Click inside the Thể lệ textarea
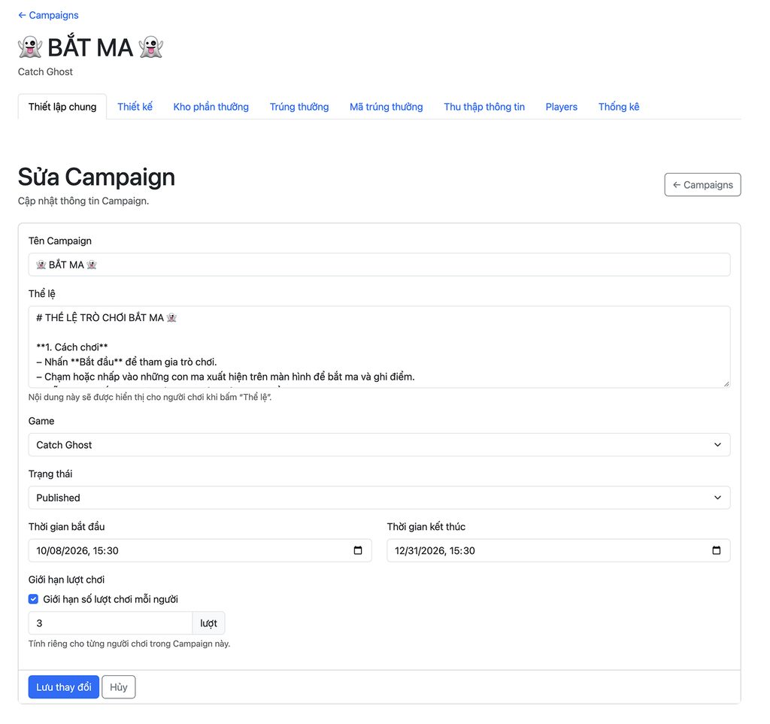 (379, 347)
